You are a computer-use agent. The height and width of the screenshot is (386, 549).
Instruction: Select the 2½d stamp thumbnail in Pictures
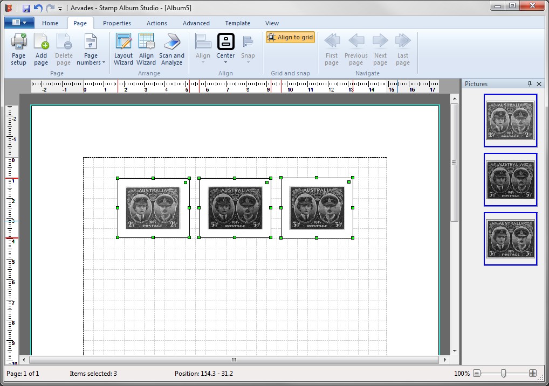(511, 120)
